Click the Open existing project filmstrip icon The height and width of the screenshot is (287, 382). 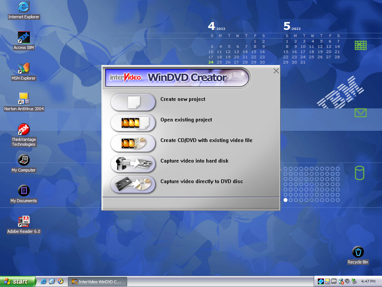133,123
